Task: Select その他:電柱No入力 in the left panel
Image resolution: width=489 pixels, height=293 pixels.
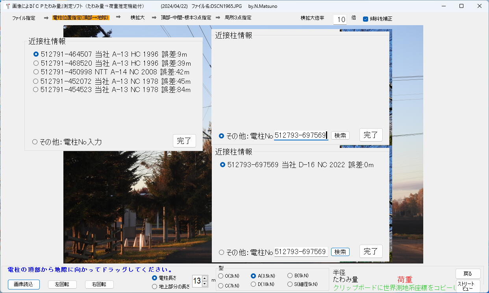Action: [x=35, y=142]
